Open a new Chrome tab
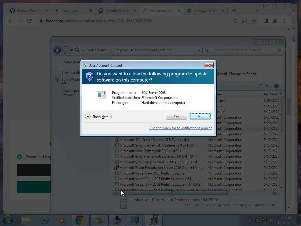 (234, 11)
